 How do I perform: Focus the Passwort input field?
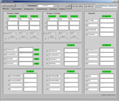[46, 6]
